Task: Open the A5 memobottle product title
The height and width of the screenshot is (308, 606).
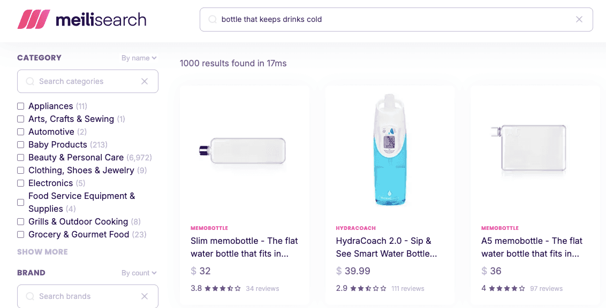Action: [x=532, y=247]
